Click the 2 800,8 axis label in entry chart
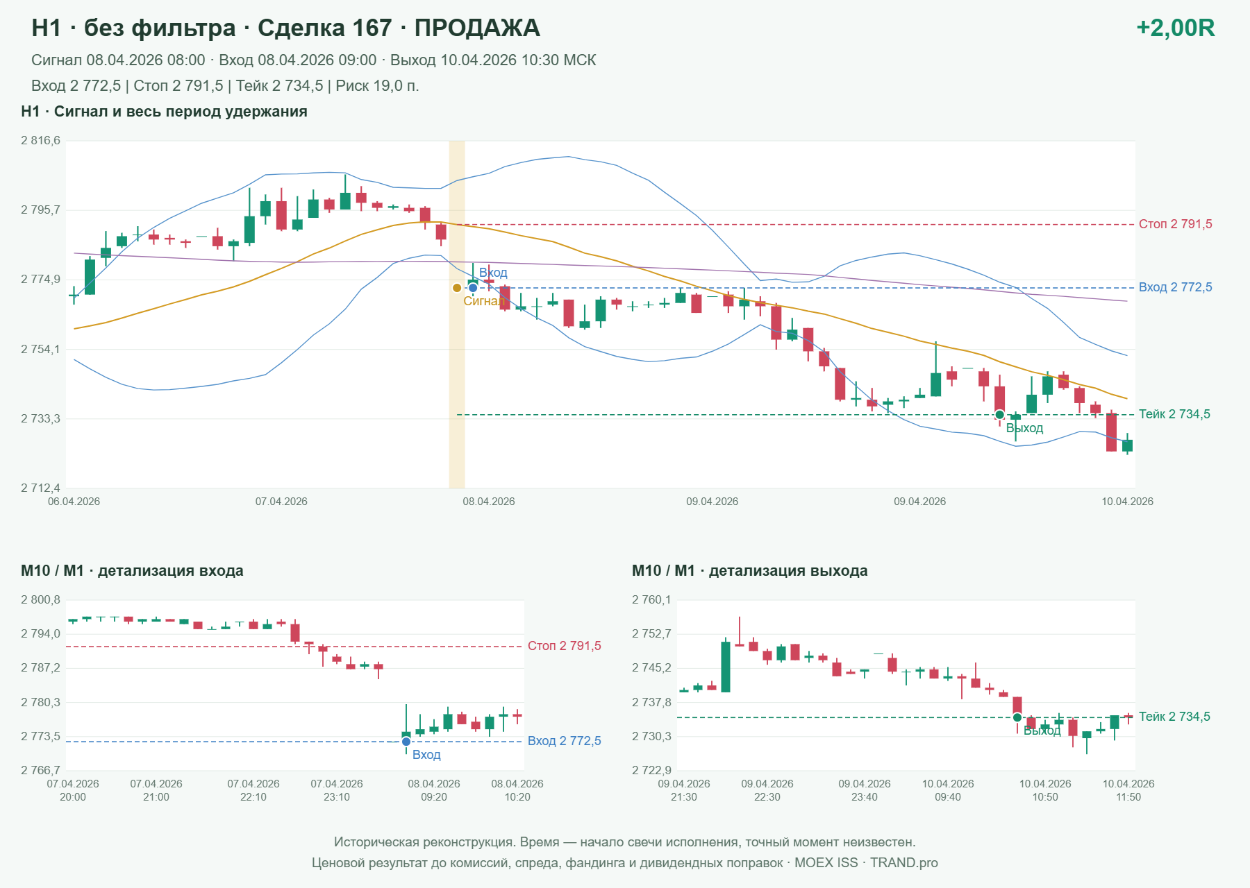Screen dimensions: 1250x888 pos(40,600)
